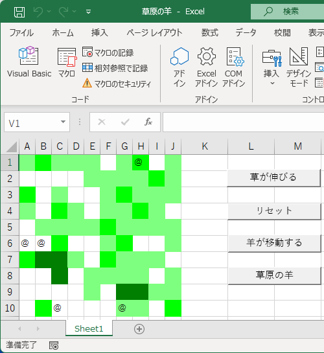Save the workbook with floppy icon
324x353 pixels.
click(x=19, y=12)
